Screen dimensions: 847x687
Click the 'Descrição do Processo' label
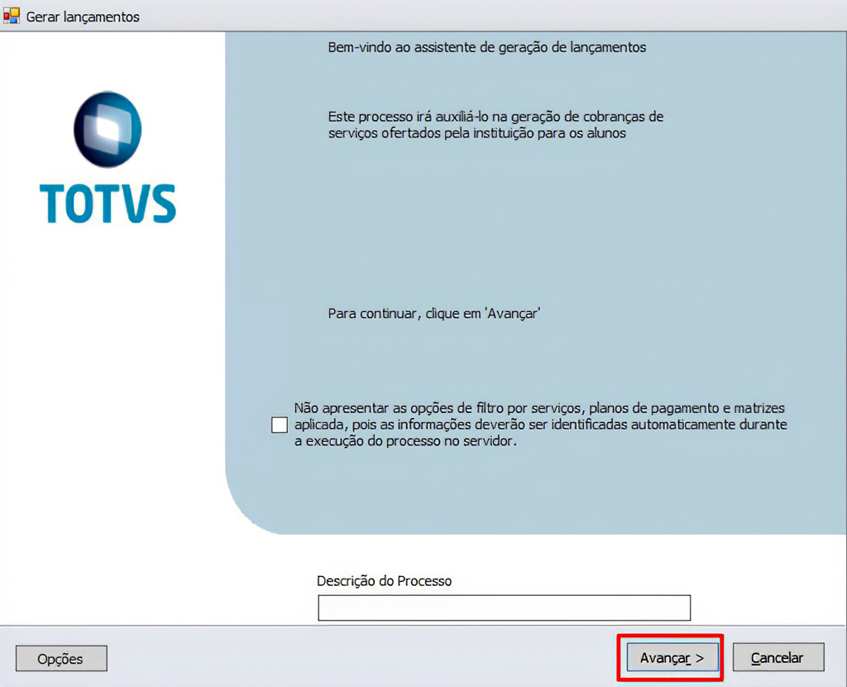point(384,581)
